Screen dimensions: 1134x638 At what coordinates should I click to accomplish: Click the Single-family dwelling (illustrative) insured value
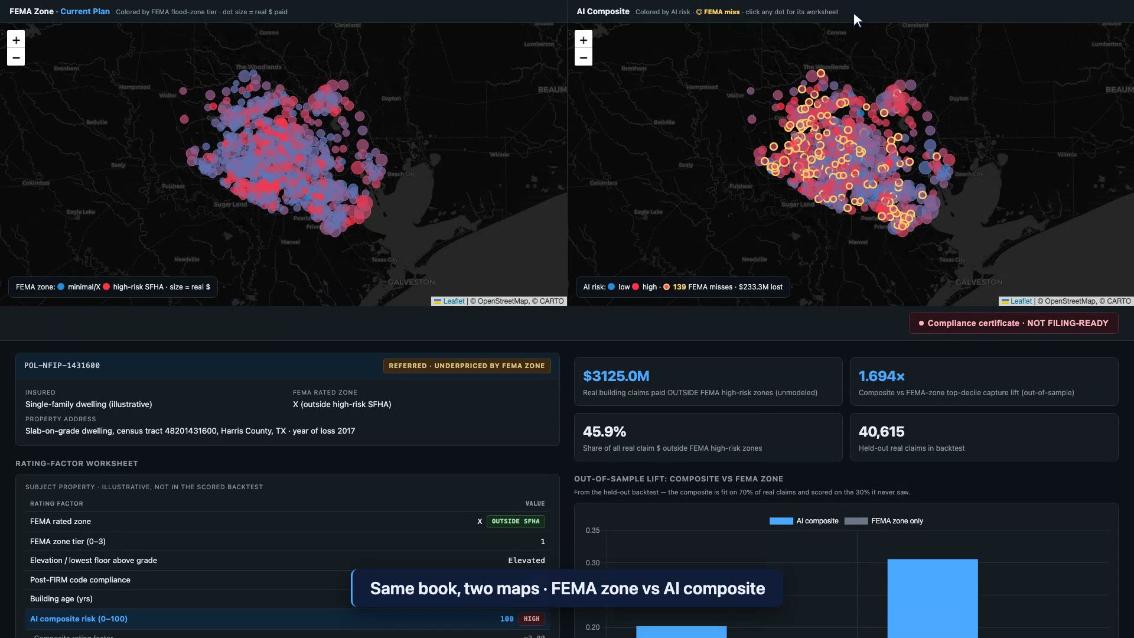coord(89,404)
